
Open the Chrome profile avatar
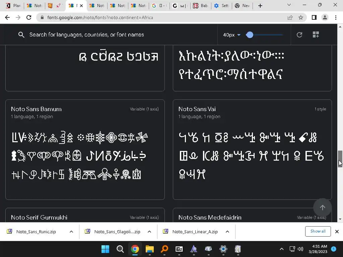click(x=325, y=17)
